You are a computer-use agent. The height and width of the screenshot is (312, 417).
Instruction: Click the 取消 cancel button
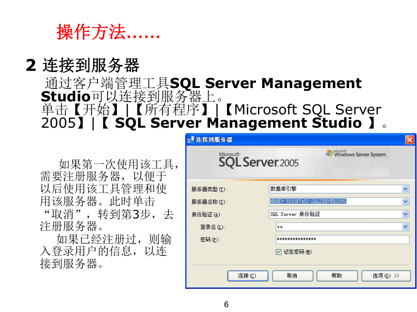tap(292, 276)
